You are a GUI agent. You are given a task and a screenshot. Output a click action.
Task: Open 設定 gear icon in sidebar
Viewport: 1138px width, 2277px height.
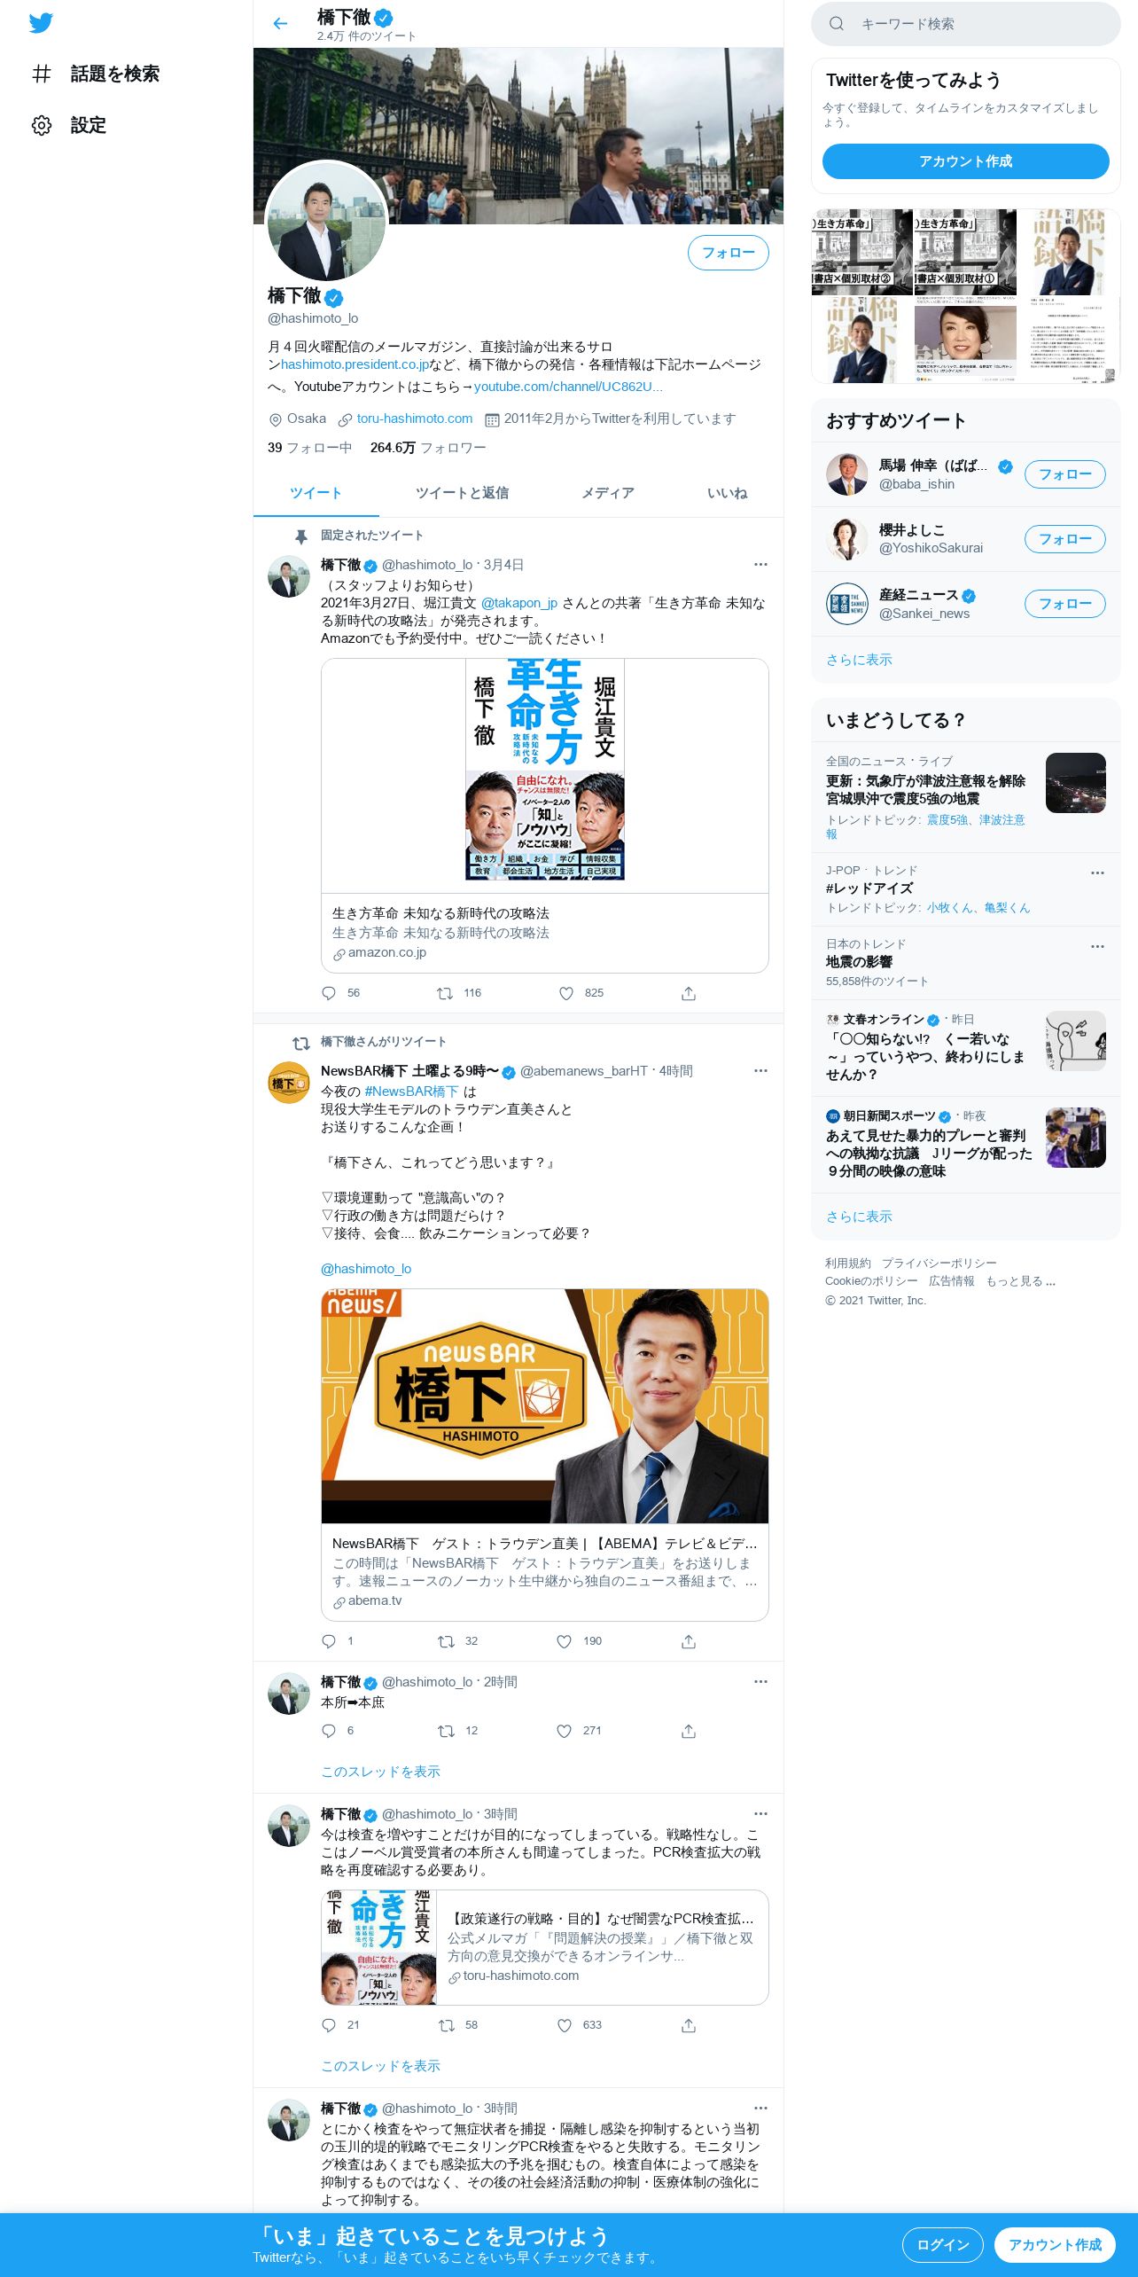[42, 125]
